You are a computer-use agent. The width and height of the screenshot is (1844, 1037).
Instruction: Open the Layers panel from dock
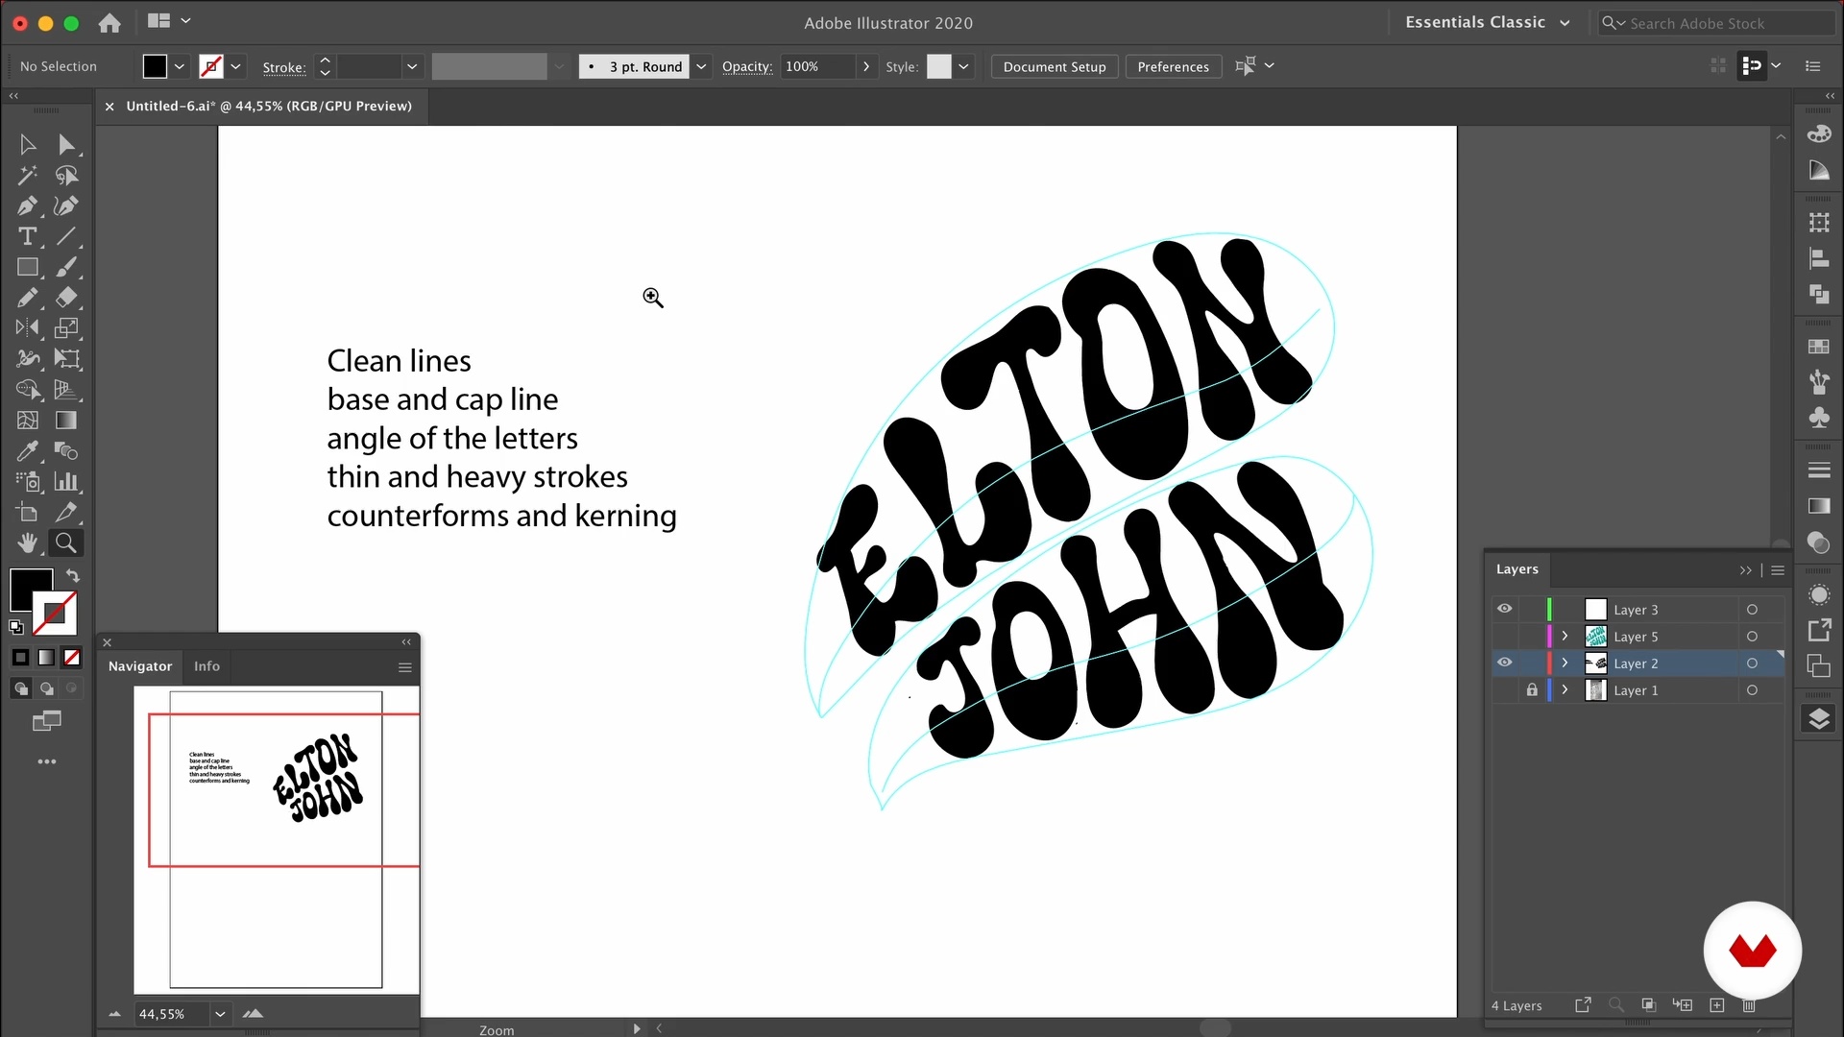pos(1819,719)
